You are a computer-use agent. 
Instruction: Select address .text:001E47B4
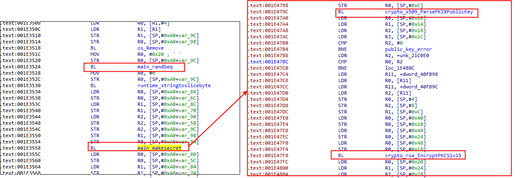[x=269, y=49]
